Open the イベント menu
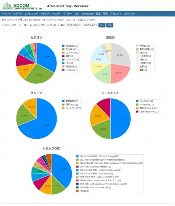Image resolution: width=175 pixels, height=206 pixels. pyautogui.click(x=6, y=14)
